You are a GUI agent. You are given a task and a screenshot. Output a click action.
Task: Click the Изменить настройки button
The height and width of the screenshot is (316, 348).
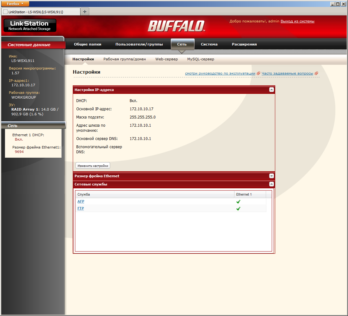[93, 166]
